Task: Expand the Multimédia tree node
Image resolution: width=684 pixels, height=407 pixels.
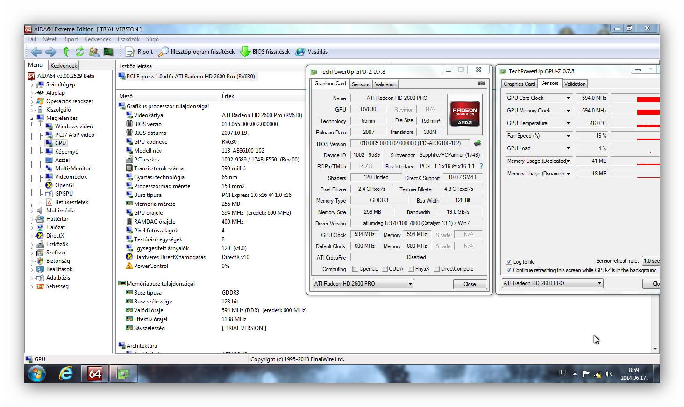Action: pyautogui.click(x=32, y=211)
